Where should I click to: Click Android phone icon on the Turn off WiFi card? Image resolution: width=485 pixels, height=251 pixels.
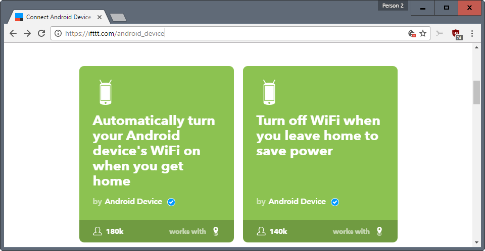(x=269, y=92)
